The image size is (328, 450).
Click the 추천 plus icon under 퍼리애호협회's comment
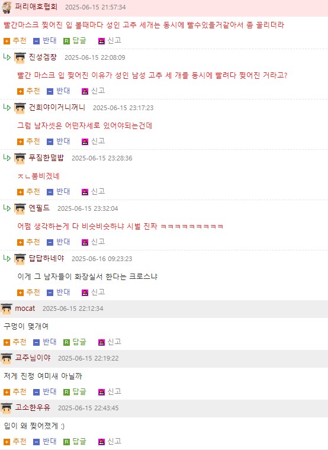(7, 41)
